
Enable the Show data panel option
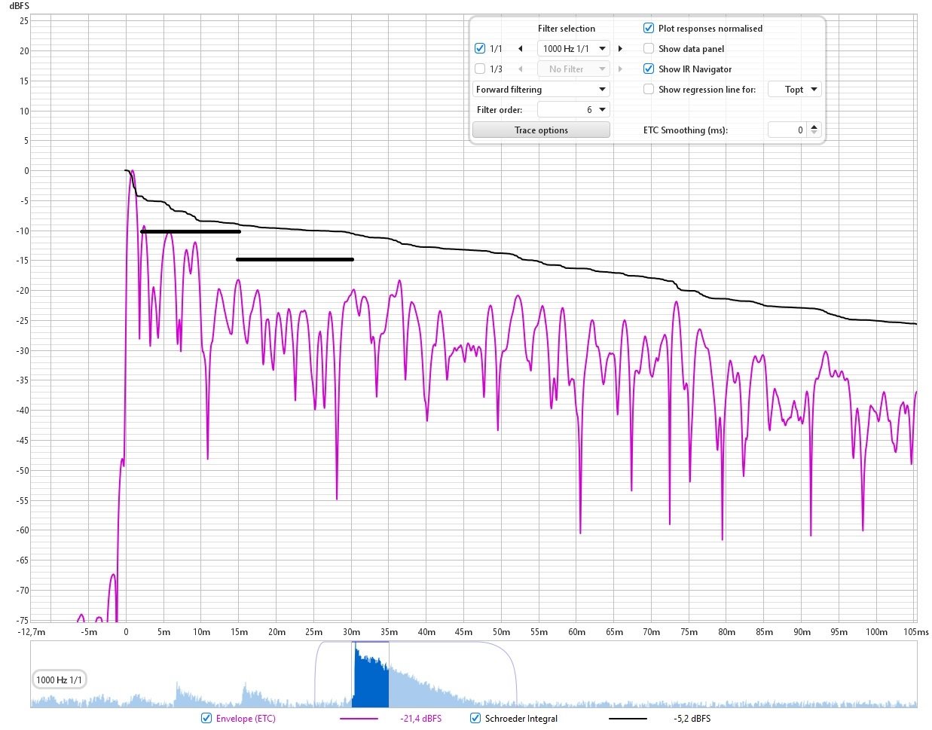pyautogui.click(x=648, y=49)
